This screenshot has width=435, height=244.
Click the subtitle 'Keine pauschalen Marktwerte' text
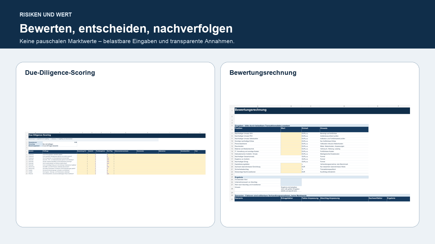pos(58,41)
